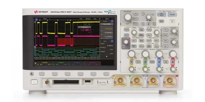The height and width of the screenshot is (102, 205).
Task: Toggle channel 4 red button
Action: 173,62
